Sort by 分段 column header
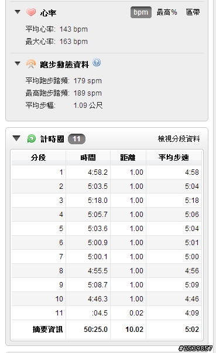 [39, 157]
